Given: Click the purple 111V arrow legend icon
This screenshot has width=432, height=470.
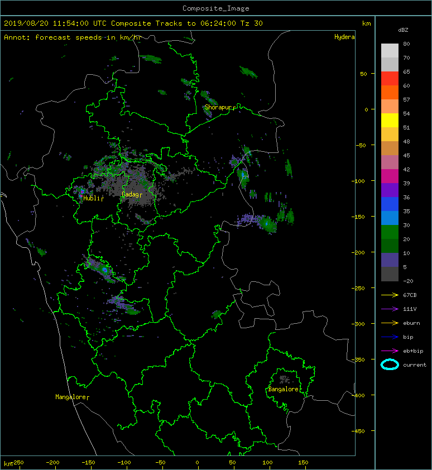Looking at the screenshot, I should tap(390, 309).
